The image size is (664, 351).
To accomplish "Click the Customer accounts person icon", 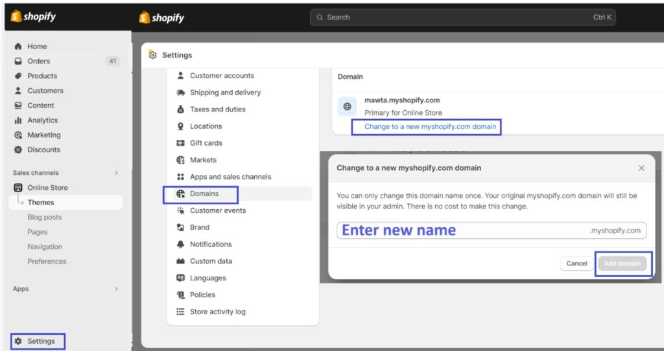I will 180,76.
